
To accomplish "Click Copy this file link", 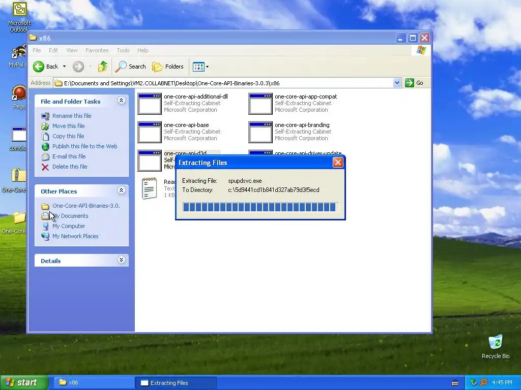I will pos(68,136).
